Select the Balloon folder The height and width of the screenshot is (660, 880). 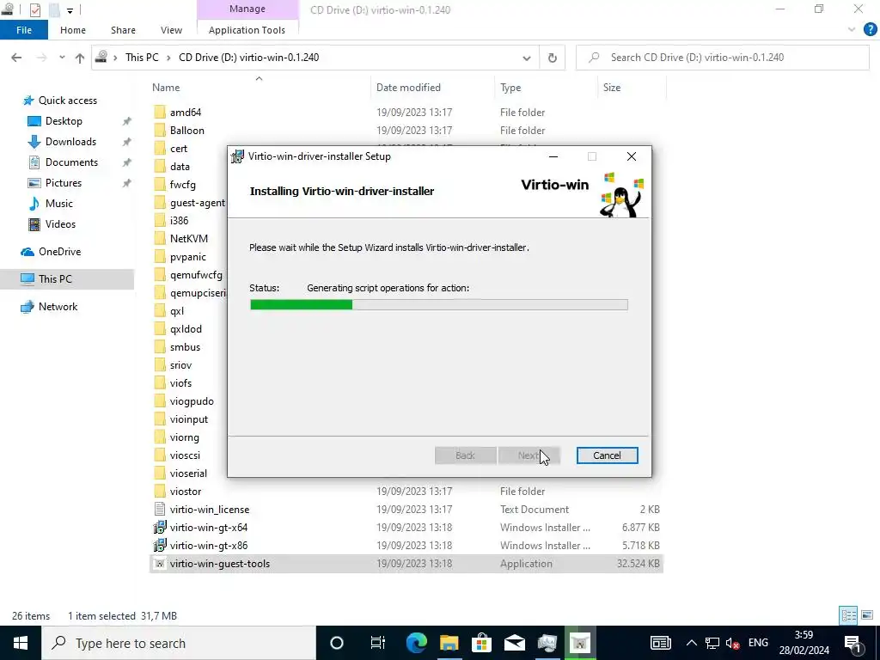tap(186, 131)
